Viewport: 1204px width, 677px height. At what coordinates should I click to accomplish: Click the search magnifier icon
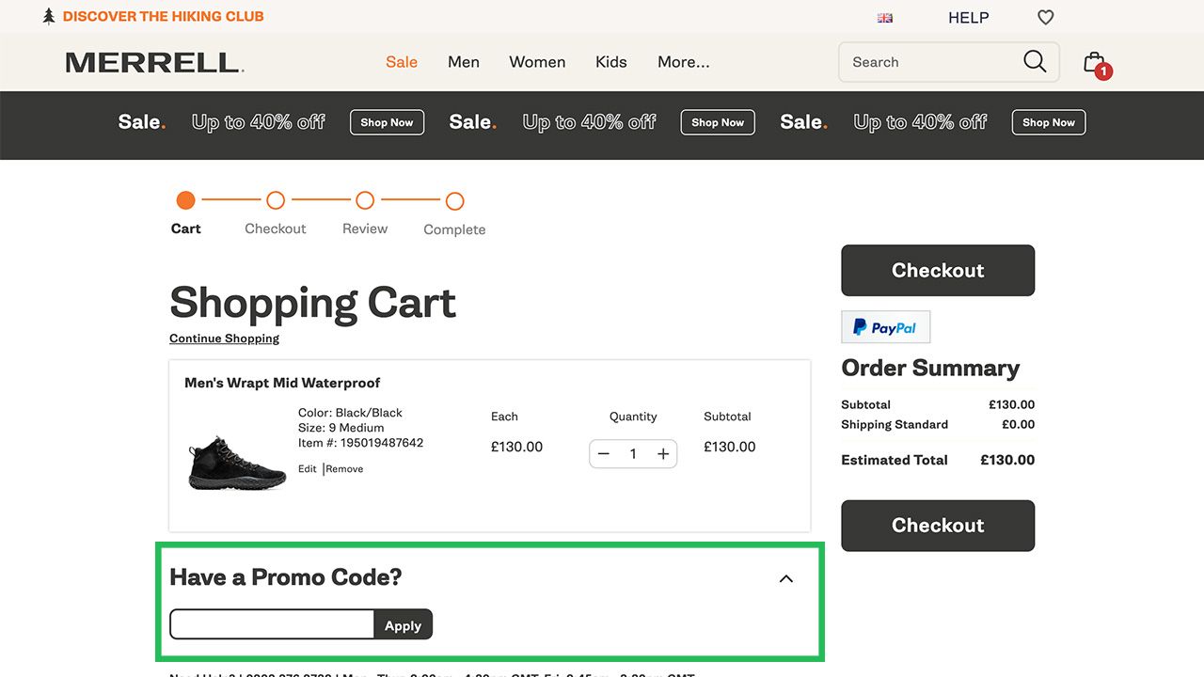tap(1035, 62)
